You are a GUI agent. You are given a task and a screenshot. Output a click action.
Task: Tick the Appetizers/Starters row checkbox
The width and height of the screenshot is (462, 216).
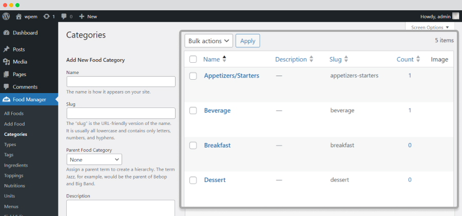pos(193,76)
